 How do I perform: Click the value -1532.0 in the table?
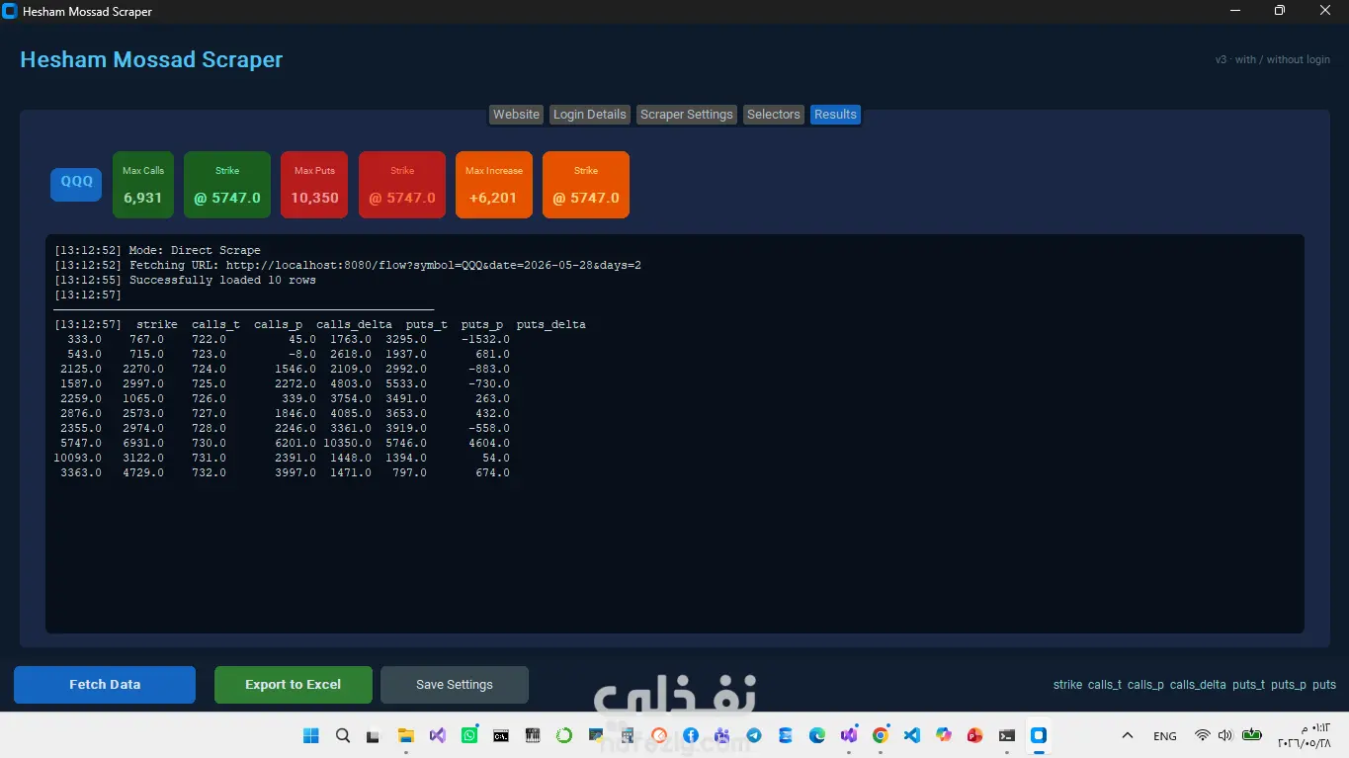486,340
